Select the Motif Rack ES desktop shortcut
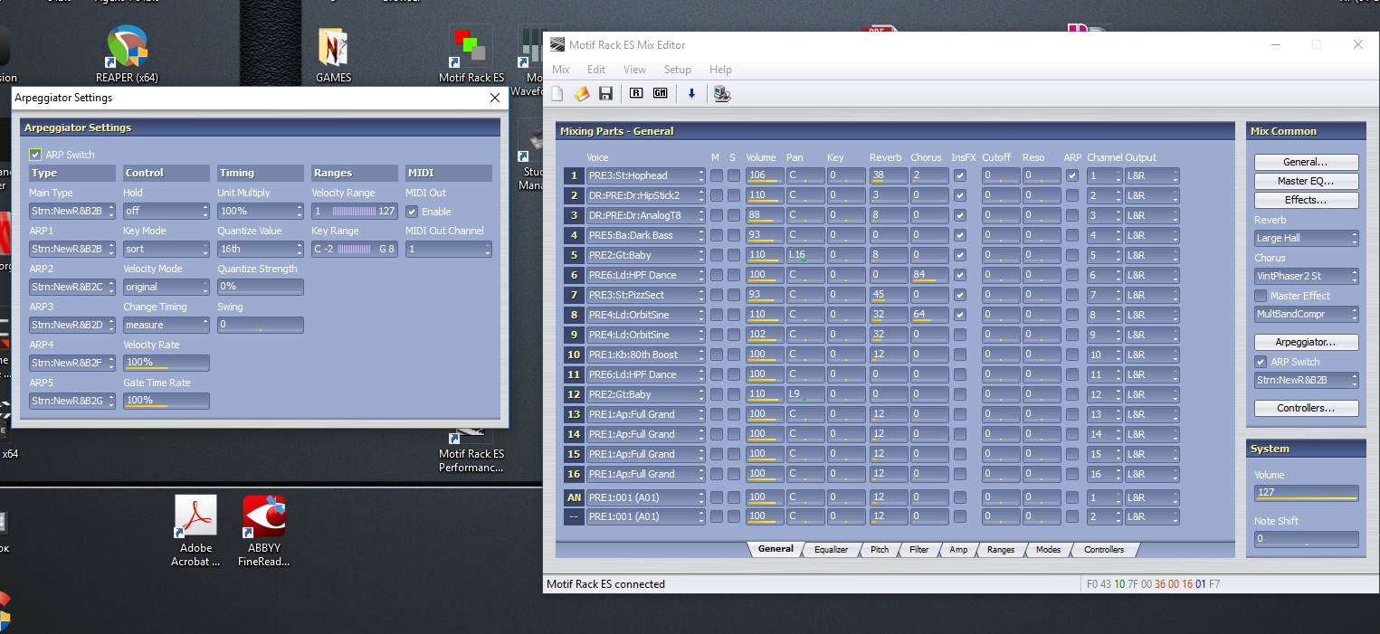 pyautogui.click(x=471, y=54)
